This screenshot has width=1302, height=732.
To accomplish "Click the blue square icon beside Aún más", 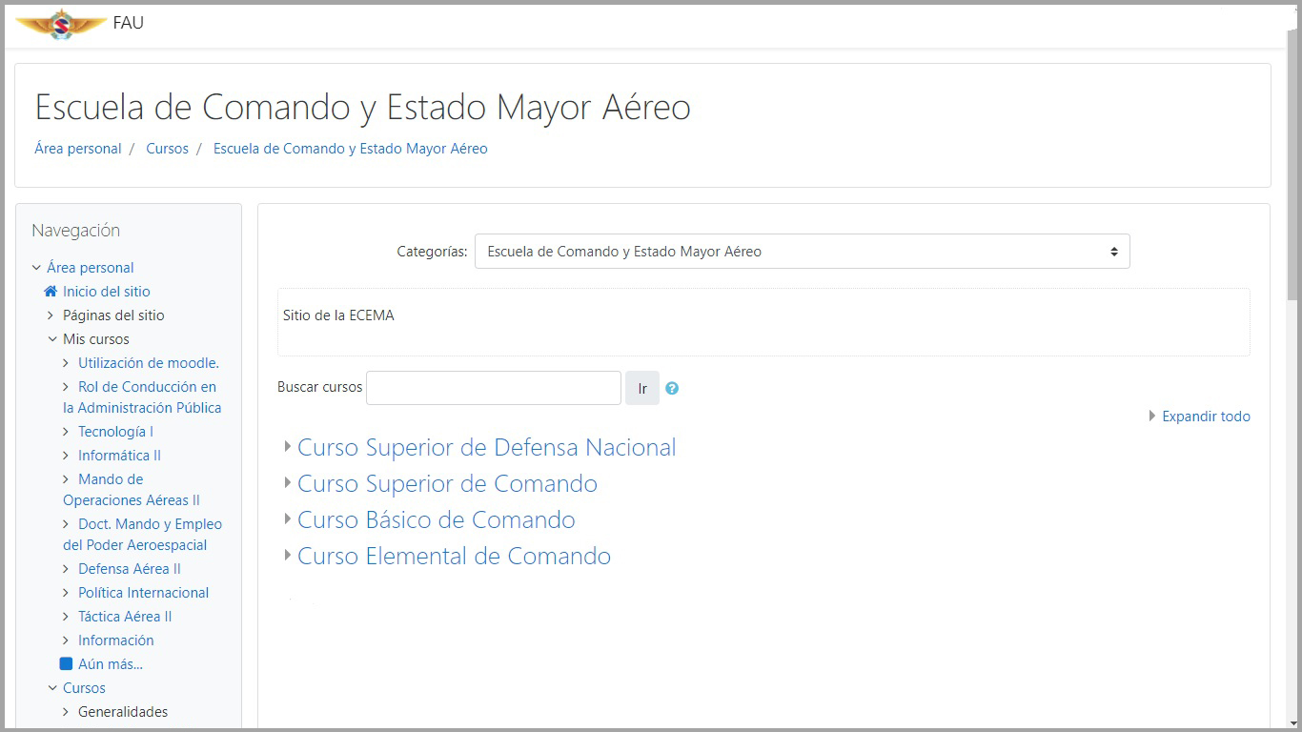I will [66, 663].
